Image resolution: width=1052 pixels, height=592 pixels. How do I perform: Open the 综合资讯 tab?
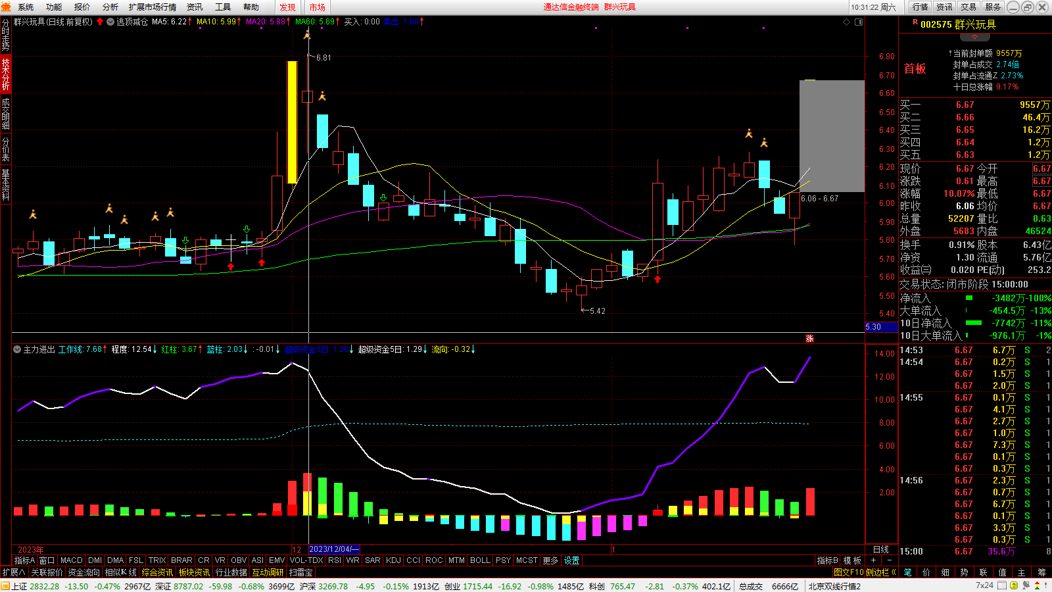tap(158, 572)
